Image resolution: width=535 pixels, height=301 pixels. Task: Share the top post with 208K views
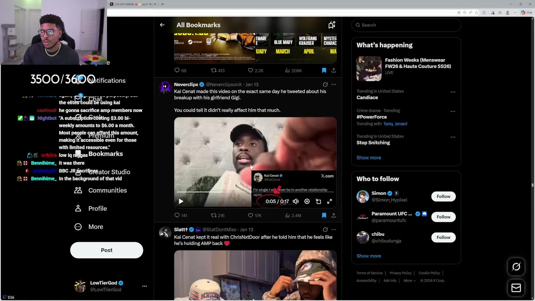[x=334, y=70]
